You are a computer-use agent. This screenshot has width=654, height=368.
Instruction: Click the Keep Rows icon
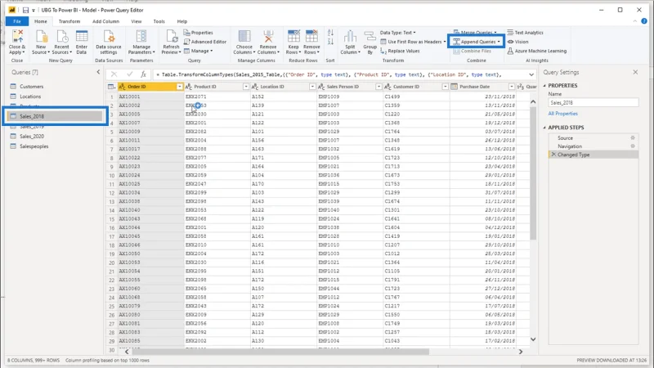293,37
